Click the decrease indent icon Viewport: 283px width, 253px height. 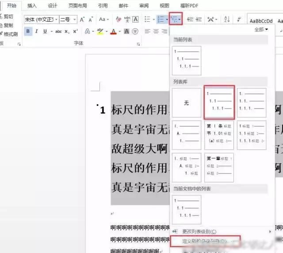coord(191,19)
